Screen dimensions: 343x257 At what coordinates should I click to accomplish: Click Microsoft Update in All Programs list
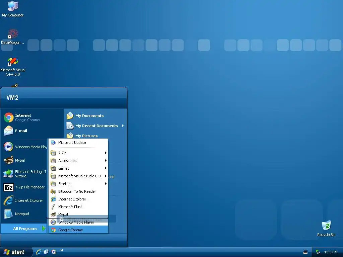point(78,143)
